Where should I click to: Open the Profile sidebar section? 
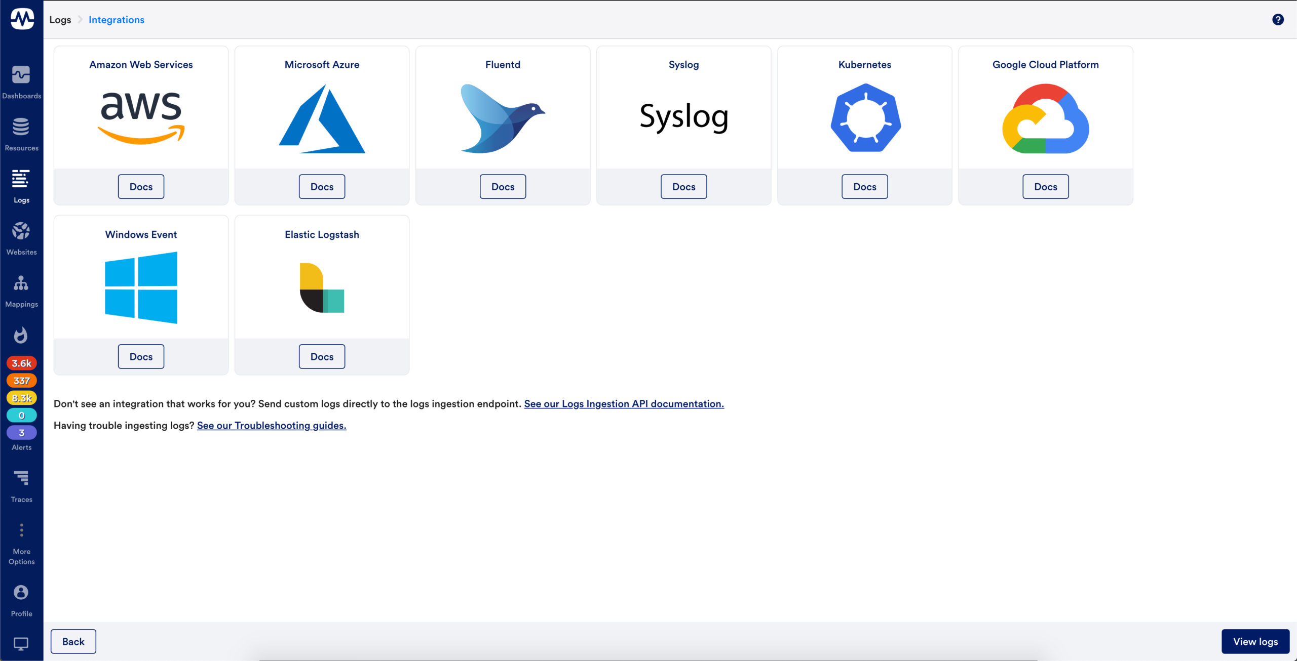point(21,601)
